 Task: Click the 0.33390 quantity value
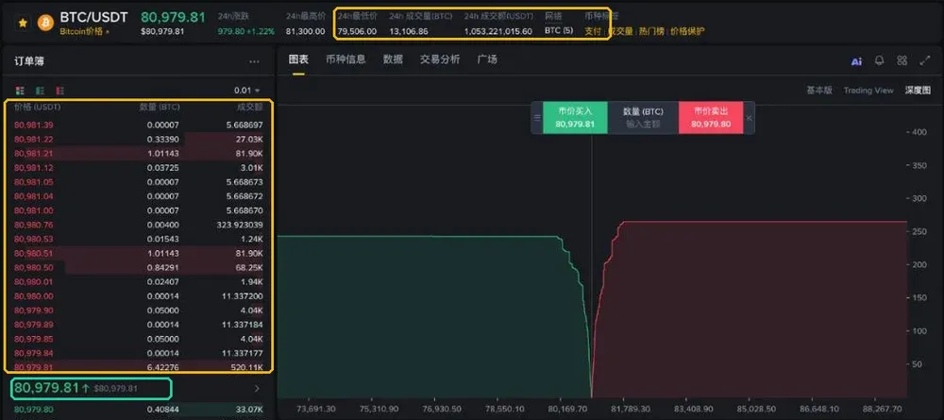162,140
